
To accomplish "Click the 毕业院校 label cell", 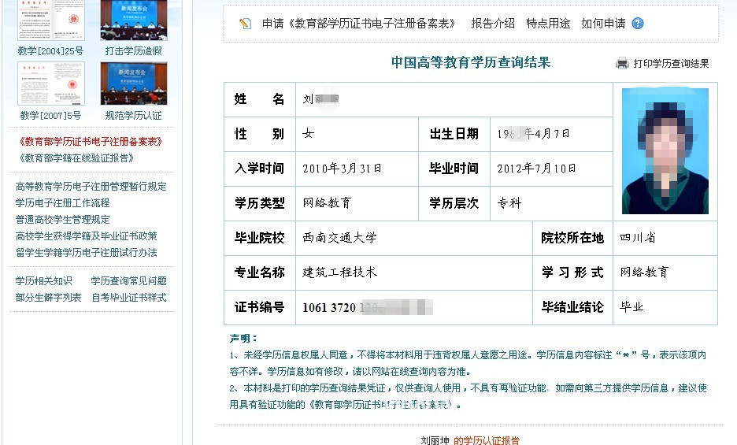I will [260, 238].
